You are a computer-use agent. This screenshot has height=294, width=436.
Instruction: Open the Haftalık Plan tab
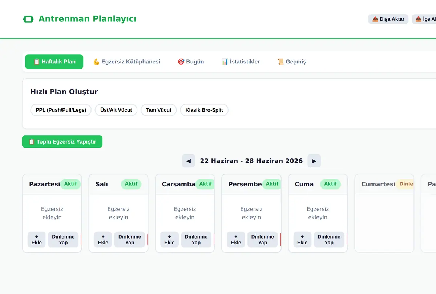tap(54, 62)
